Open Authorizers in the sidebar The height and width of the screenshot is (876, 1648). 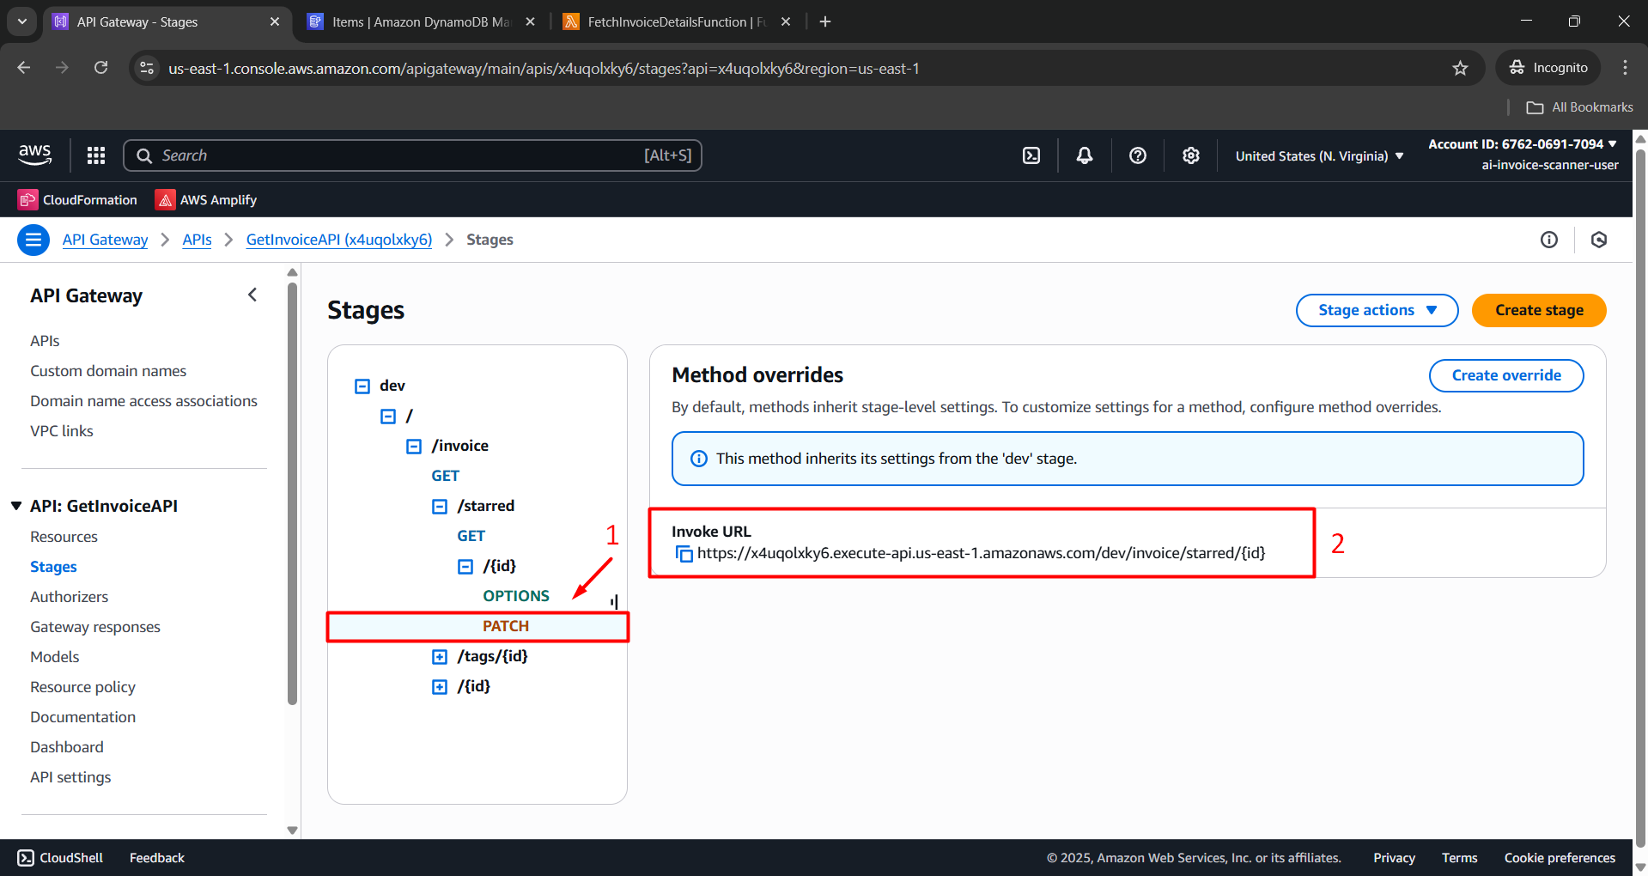[69, 597]
